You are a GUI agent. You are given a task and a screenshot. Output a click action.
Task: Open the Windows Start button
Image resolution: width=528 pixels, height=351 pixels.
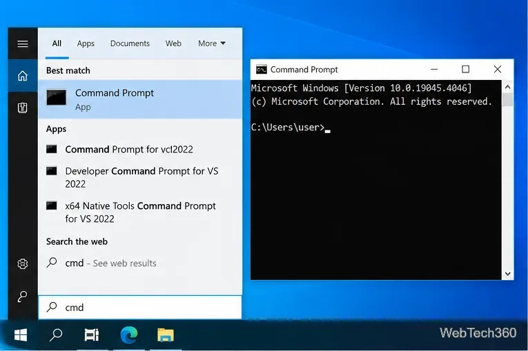21,335
